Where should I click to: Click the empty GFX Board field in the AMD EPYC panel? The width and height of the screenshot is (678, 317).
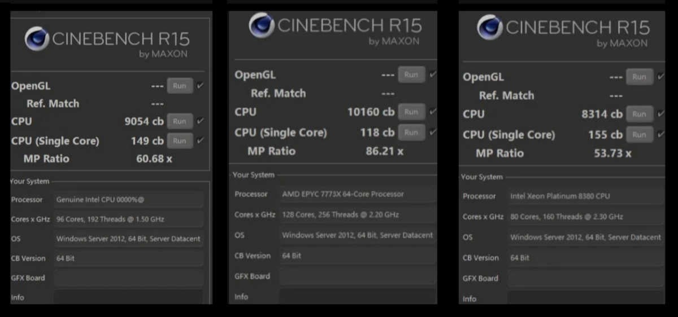(x=358, y=276)
